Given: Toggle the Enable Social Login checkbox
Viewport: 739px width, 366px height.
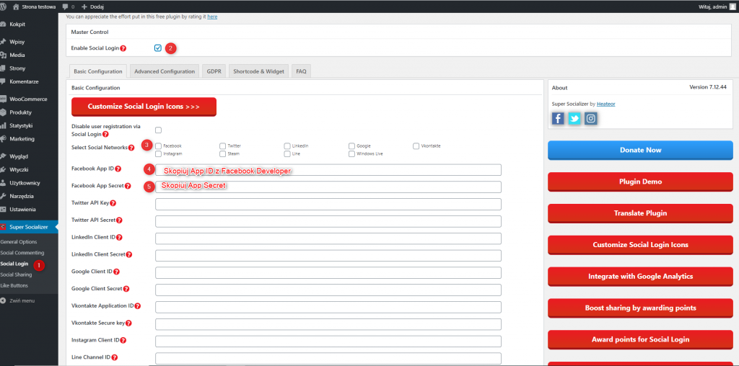Looking at the screenshot, I should [x=158, y=48].
